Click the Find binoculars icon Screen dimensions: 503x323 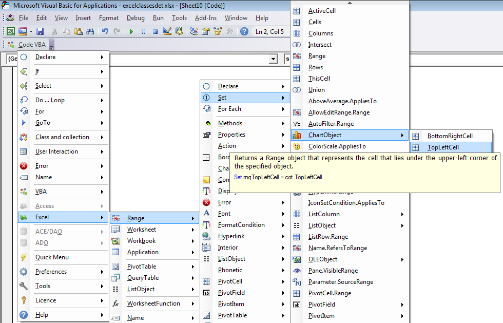pos(90,31)
